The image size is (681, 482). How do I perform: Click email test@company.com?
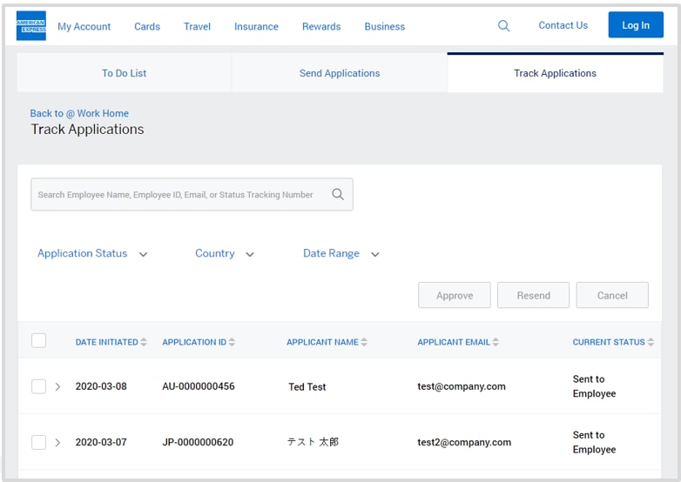click(x=462, y=386)
